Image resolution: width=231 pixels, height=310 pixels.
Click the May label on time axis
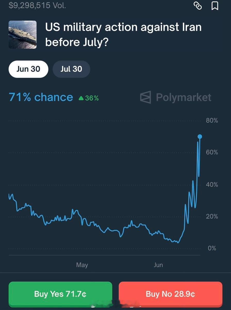[82, 265]
